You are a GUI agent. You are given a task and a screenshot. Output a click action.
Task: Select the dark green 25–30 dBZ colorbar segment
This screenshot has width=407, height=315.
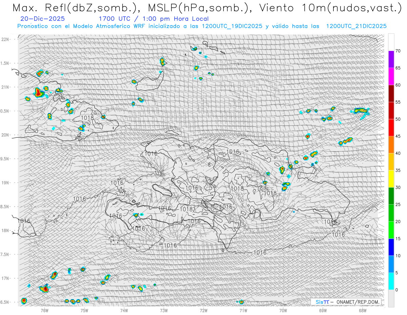point(391,196)
